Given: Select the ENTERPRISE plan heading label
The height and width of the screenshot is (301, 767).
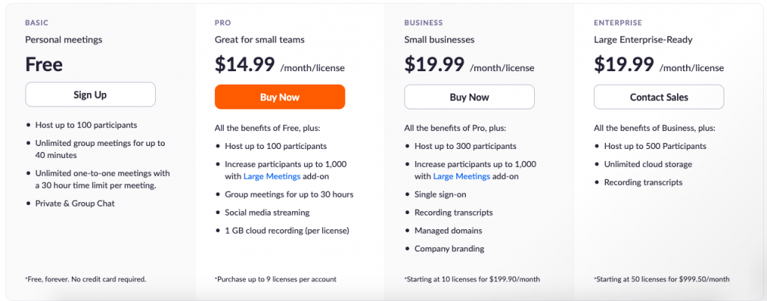Looking at the screenshot, I should click(x=618, y=22).
